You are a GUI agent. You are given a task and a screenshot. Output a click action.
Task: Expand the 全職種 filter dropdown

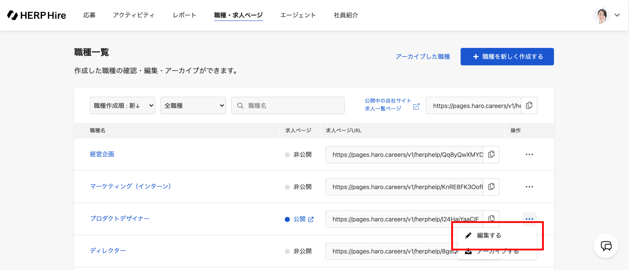pyautogui.click(x=193, y=106)
